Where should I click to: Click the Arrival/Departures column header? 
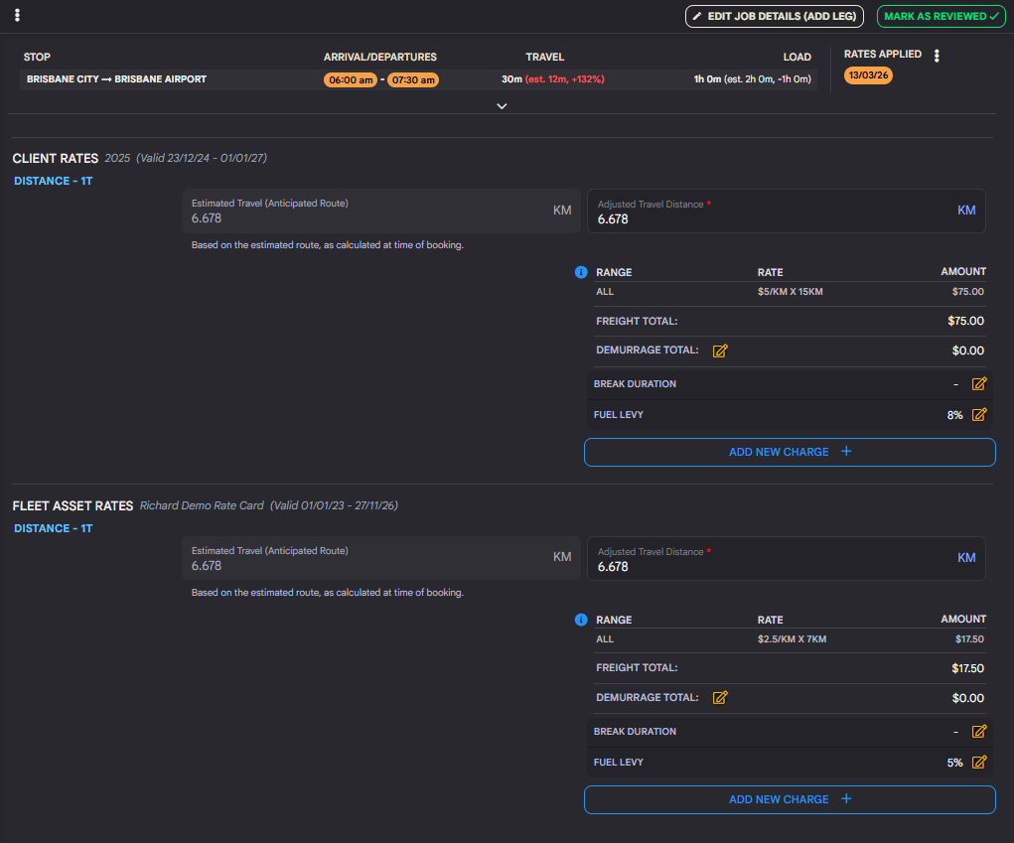(380, 57)
